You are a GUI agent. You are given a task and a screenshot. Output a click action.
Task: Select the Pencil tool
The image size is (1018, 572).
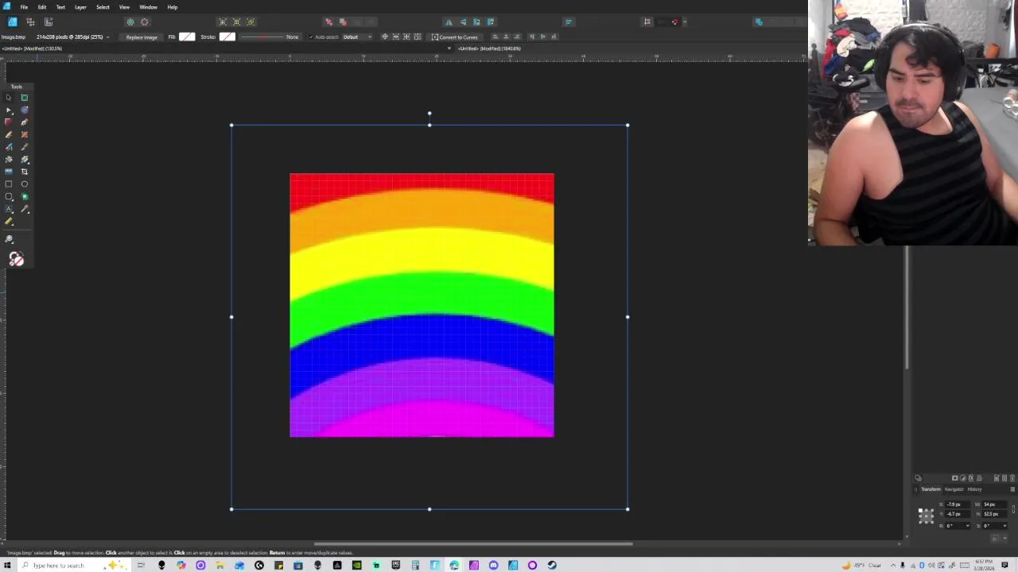tap(9, 134)
